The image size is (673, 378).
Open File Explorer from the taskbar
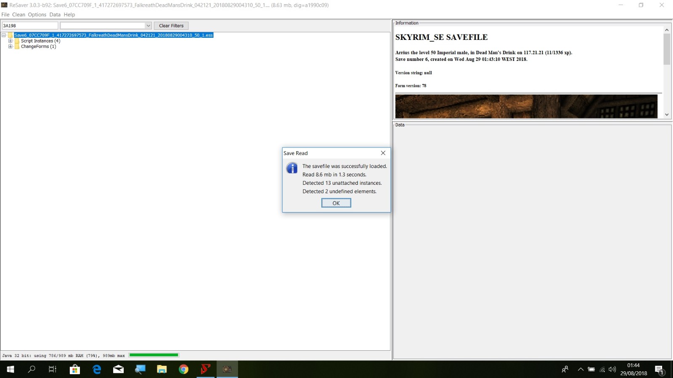(x=162, y=369)
